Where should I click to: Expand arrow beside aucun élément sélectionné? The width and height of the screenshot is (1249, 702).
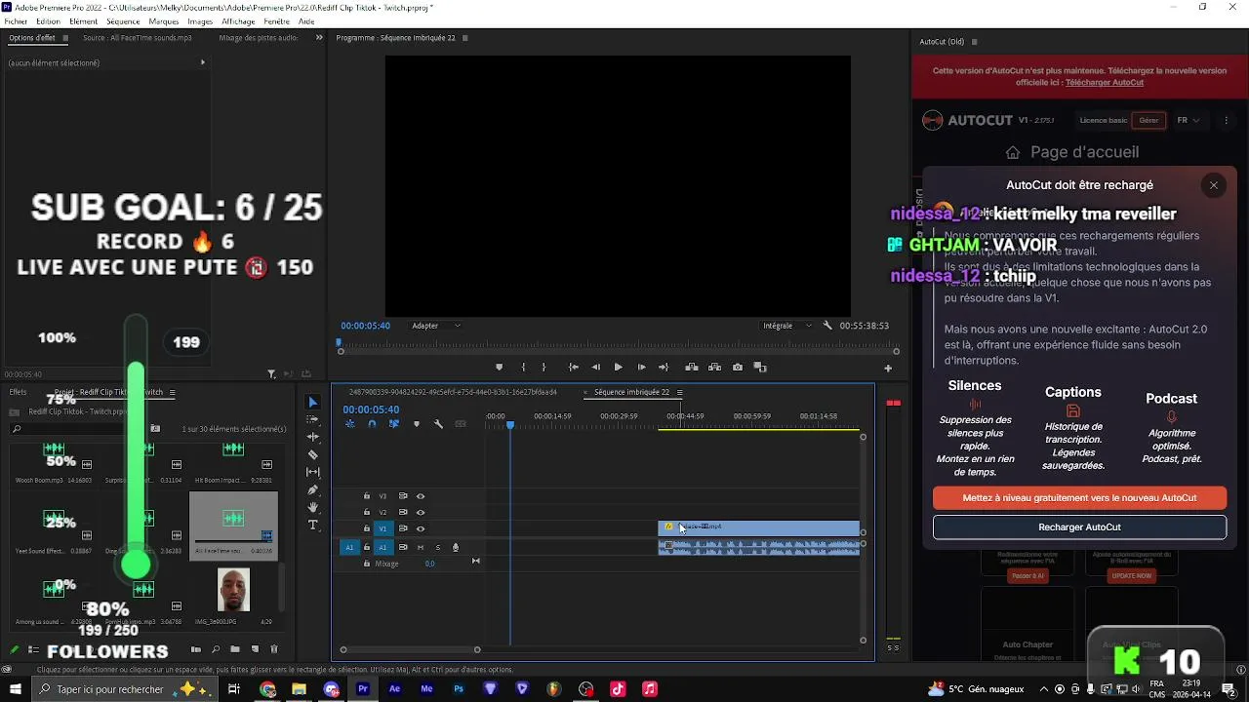tap(202, 62)
